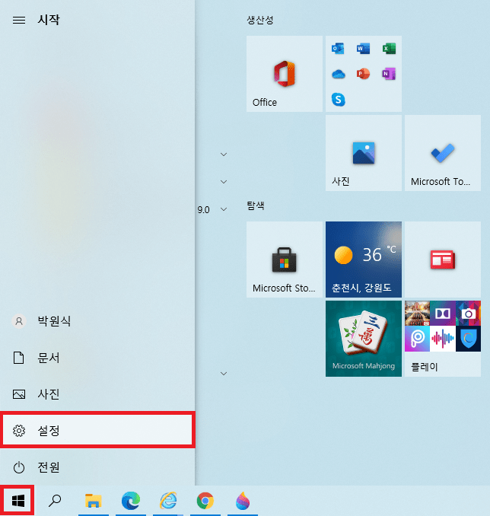Open the racing game thumbnail in 플레이 folder
490x516 pixels.
click(417, 314)
